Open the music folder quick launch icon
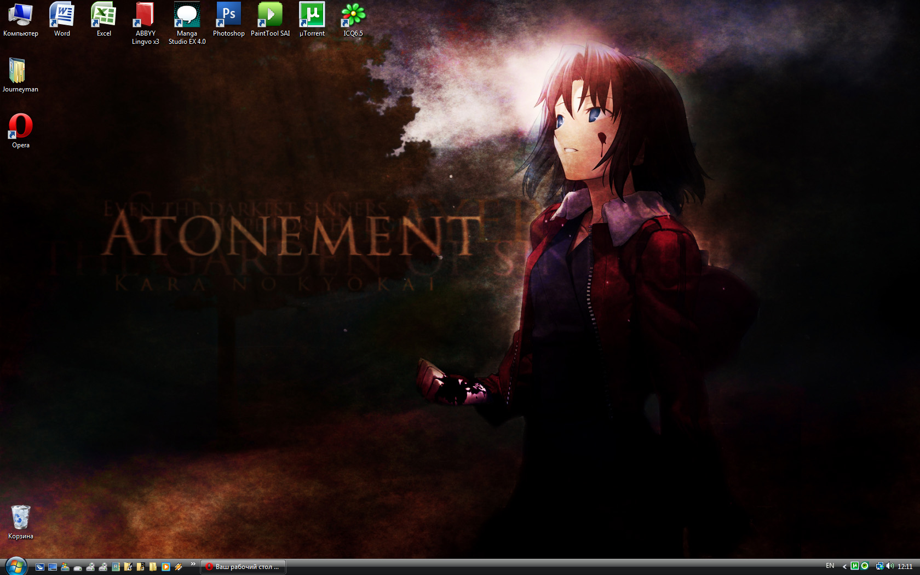 coord(128,567)
